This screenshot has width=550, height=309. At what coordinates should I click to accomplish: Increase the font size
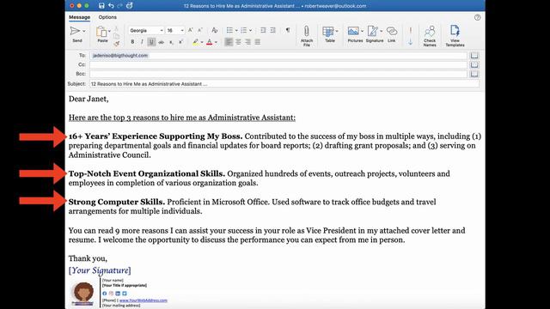[191, 31]
